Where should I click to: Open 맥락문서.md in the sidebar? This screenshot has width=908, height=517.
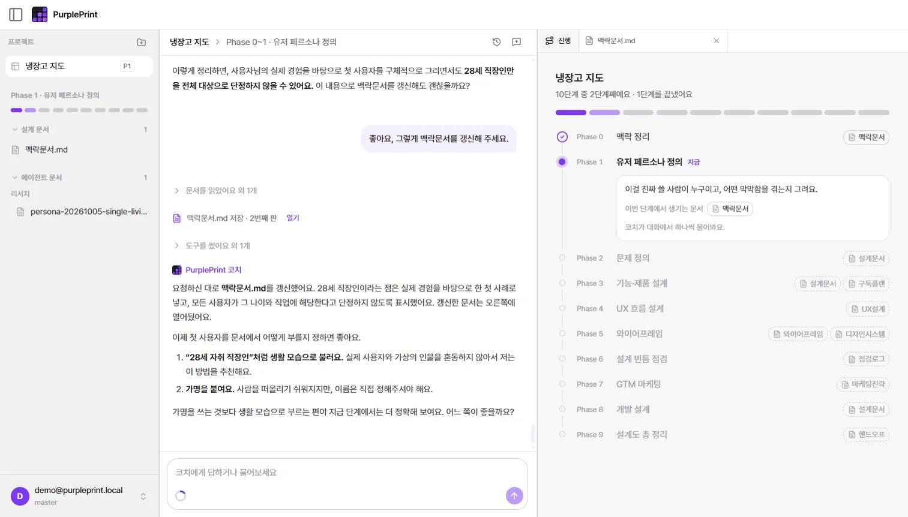[x=40, y=150]
